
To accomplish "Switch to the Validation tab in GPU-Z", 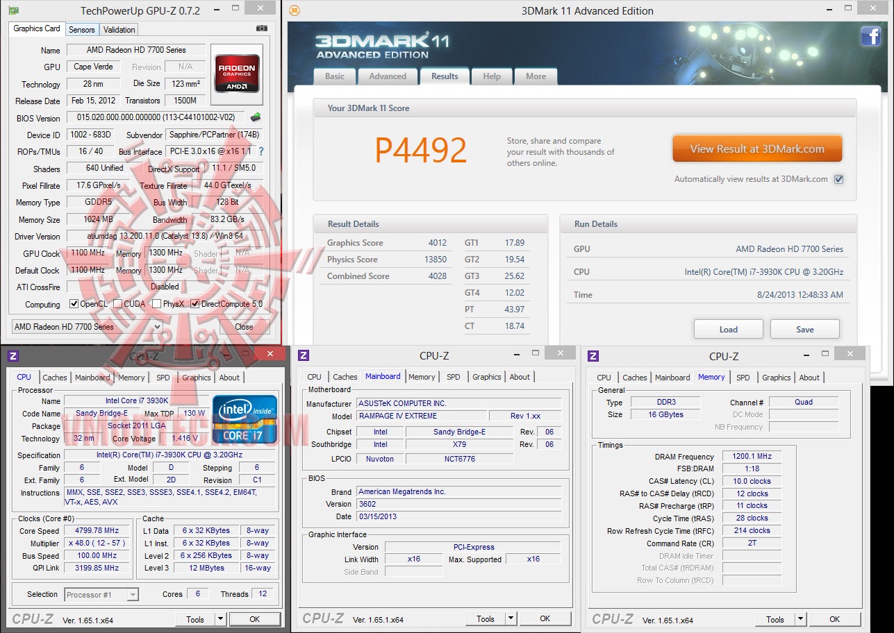I will (119, 30).
